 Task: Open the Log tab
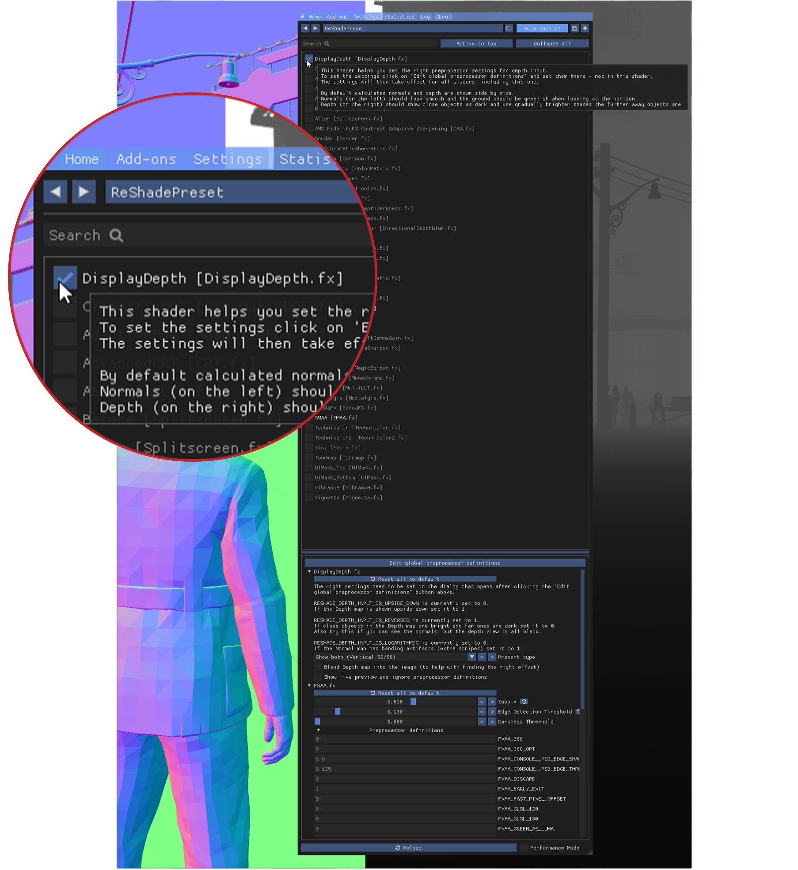[x=425, y=17]
